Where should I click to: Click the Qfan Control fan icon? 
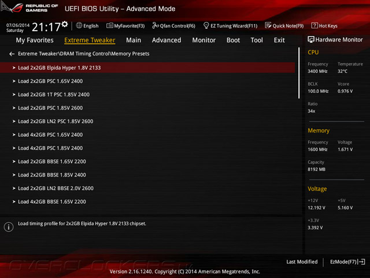click(156, 25)
